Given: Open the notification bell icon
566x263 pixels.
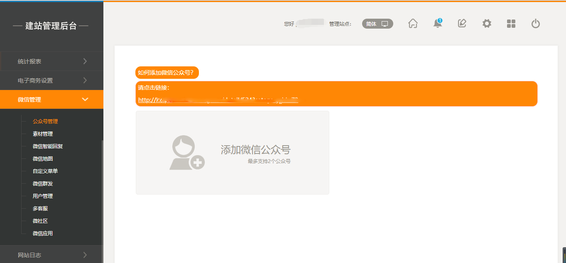Looking at the screenshot, I should tap(437, 24).
